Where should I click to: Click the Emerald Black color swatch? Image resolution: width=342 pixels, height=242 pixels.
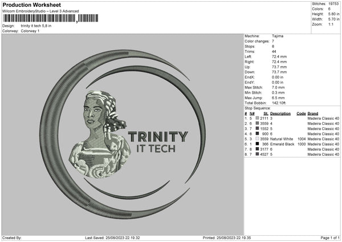tap(258, 144)
